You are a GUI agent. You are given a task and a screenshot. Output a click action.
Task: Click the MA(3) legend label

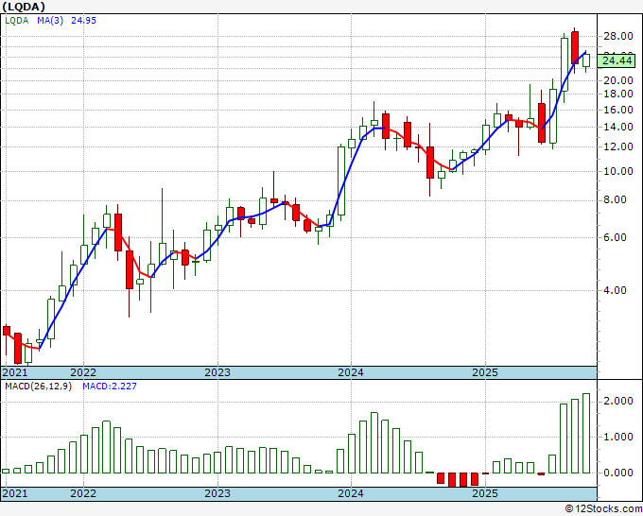click(50, 21)
